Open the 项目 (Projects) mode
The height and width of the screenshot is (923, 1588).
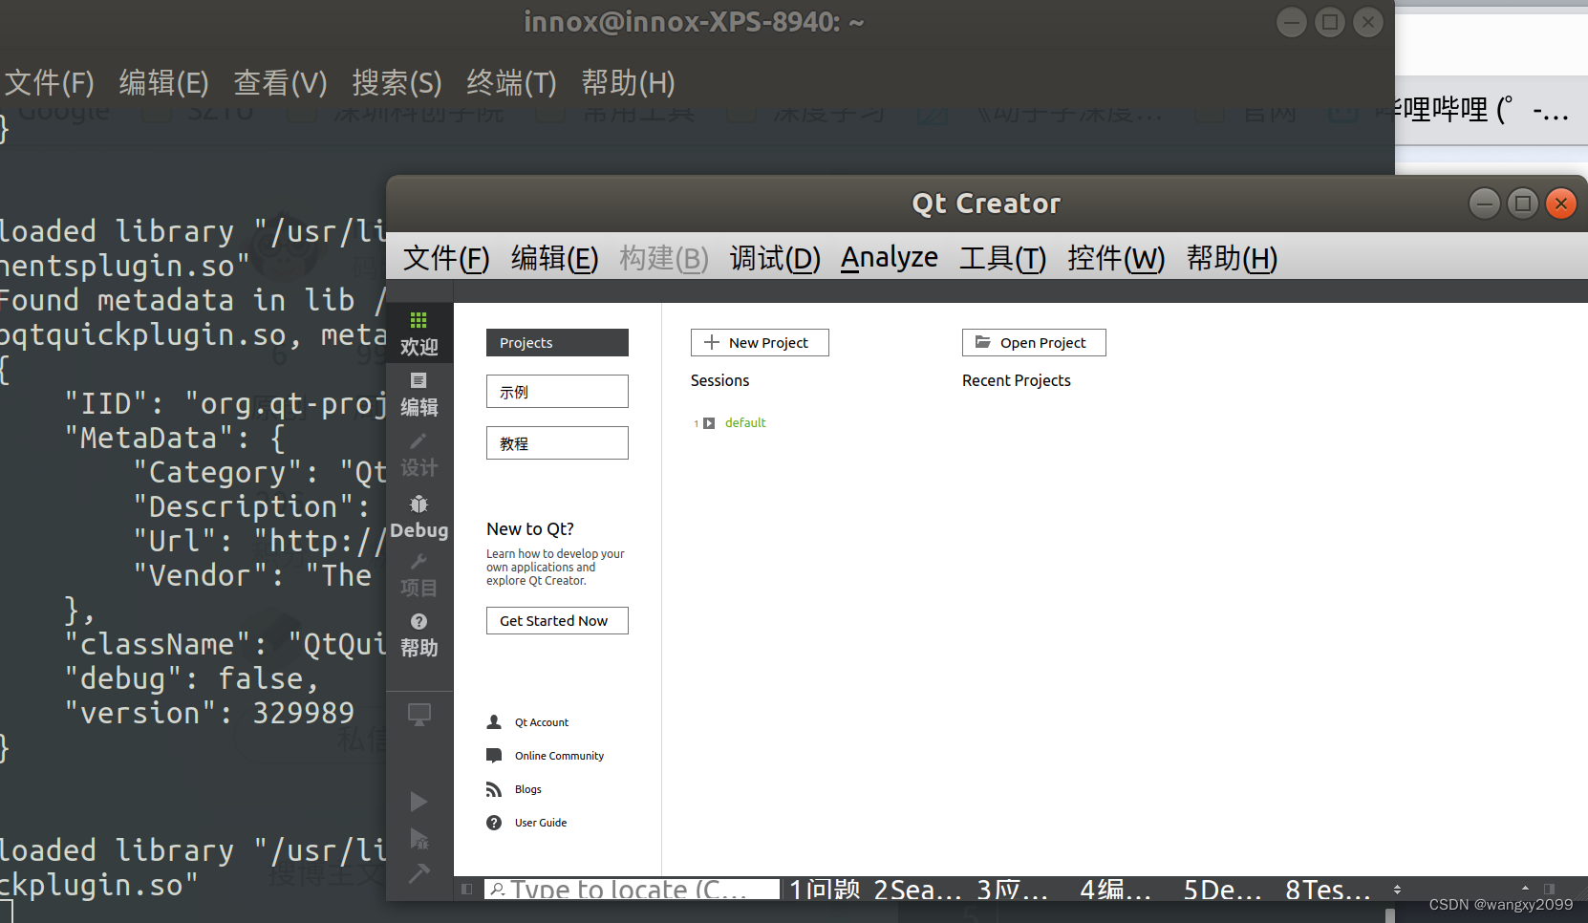coord(418,576)
